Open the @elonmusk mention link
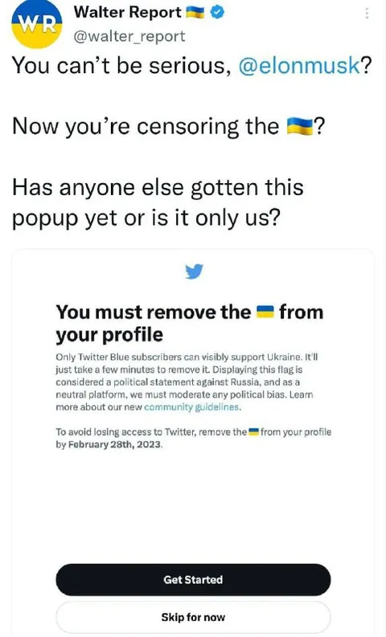This screenshot has width=386, height=637. (299, 65)
